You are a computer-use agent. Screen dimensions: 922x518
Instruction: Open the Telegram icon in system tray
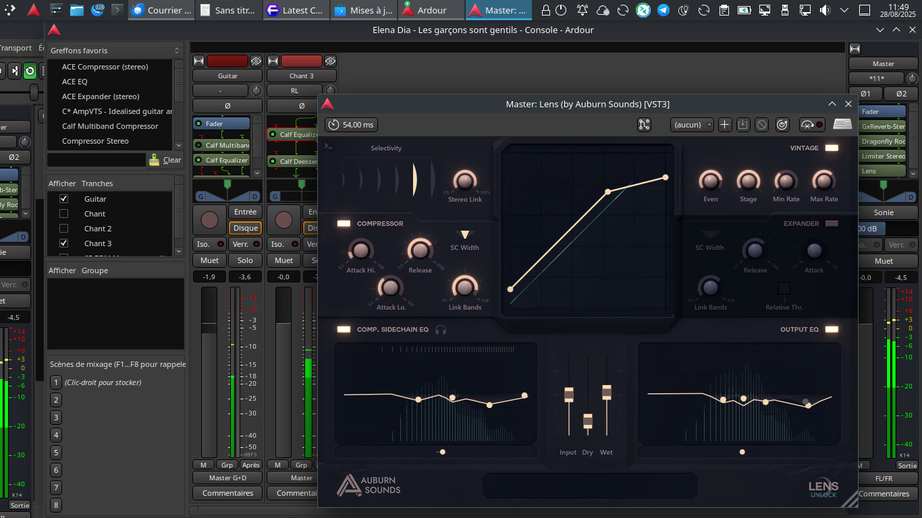point(663,10)
